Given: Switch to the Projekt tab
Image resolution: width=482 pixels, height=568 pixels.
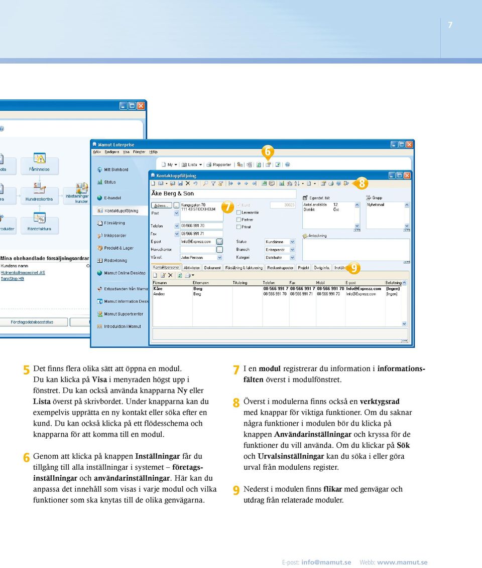Looking at the screenshot, I should [303, 268].
